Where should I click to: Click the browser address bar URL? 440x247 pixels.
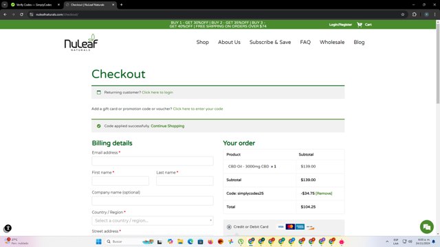(57, 14)
